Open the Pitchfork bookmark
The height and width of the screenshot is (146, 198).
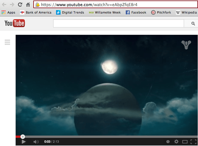coord(161,12)
